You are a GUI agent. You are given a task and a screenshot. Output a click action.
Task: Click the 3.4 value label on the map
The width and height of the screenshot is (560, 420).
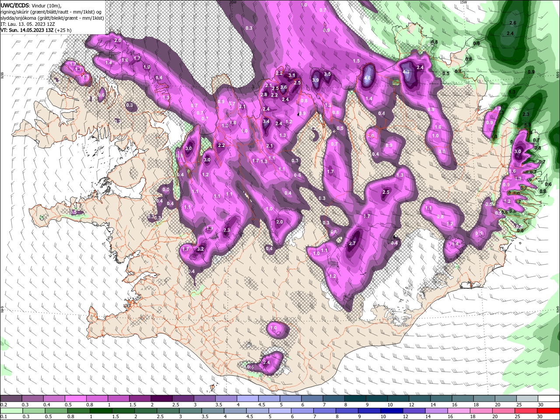266,121
